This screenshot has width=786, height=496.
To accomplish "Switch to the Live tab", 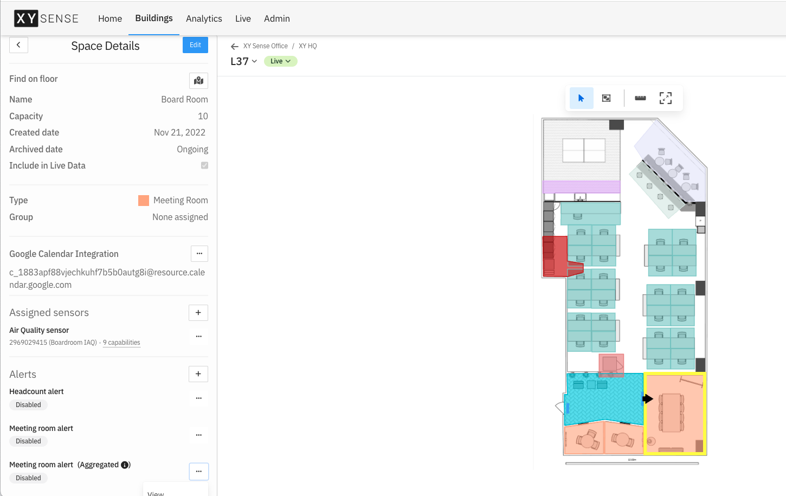I will pos(243,18).
